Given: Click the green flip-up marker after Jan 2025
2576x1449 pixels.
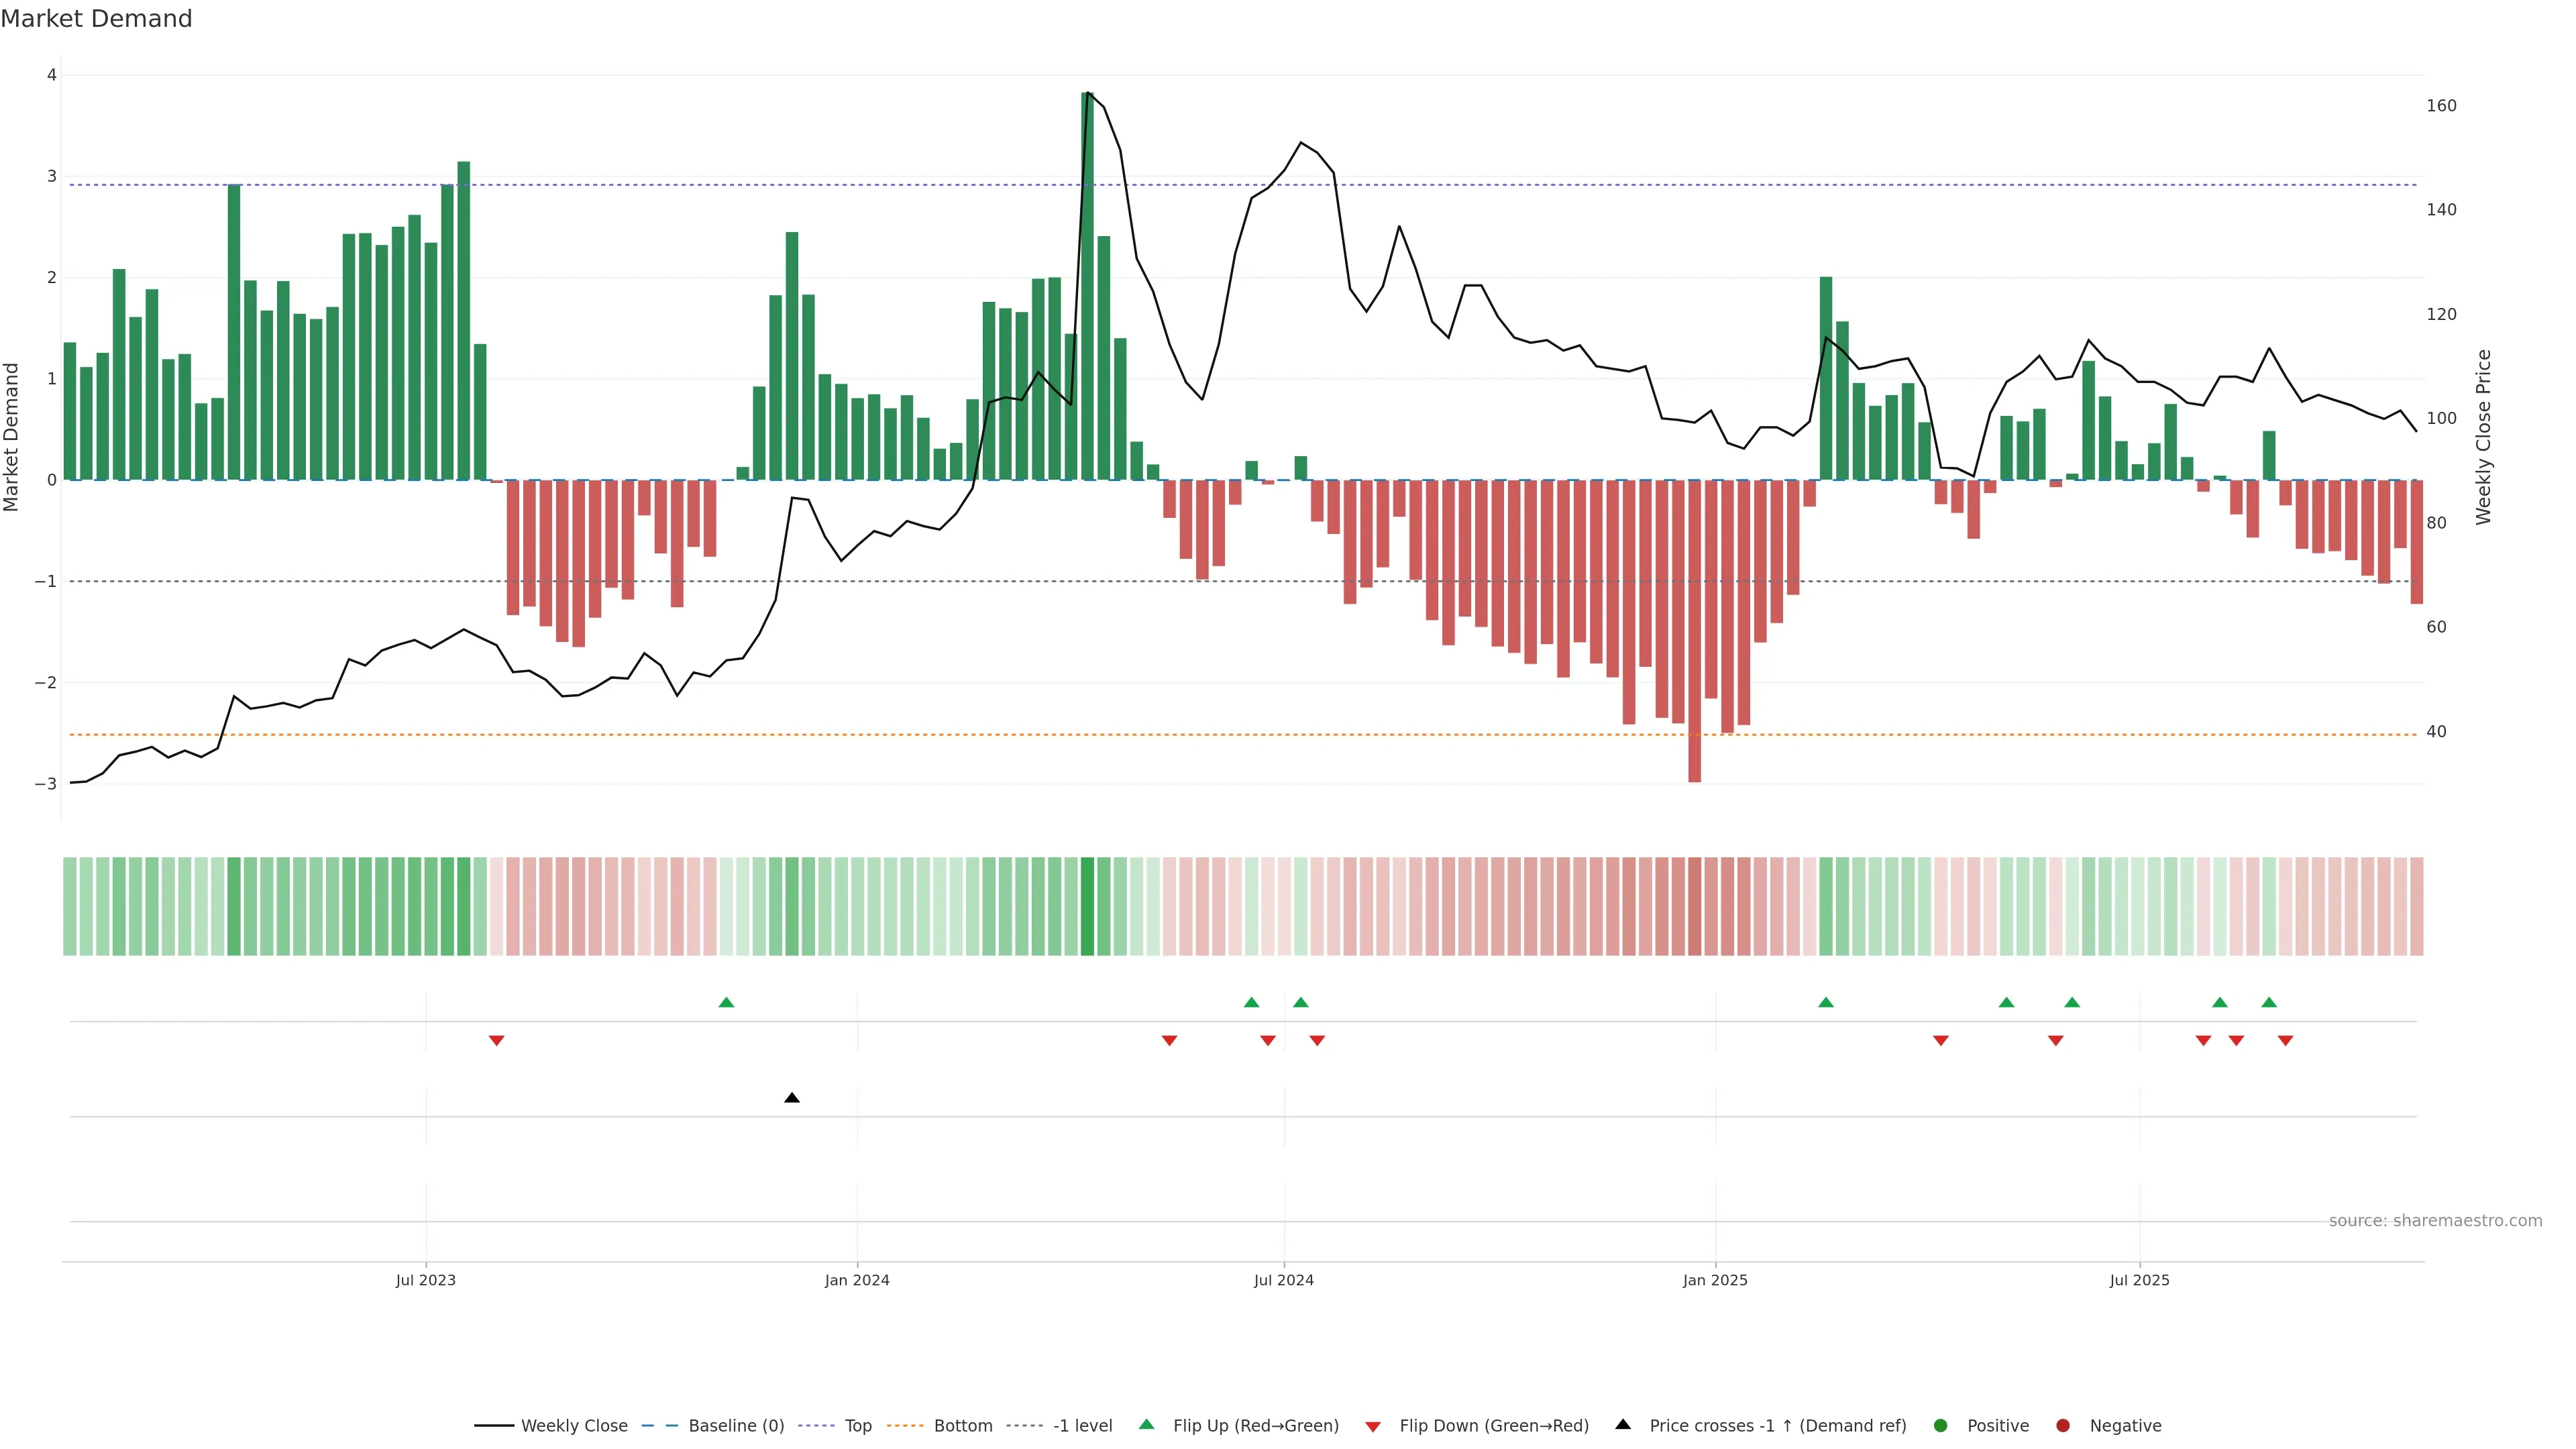Looking at the screenshot, I should click(1826, 1002).
